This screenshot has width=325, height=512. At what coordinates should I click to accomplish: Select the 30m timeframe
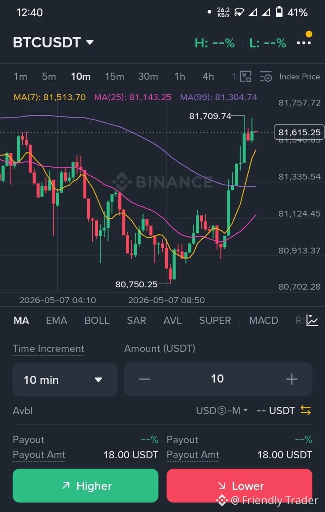point(148,76)
